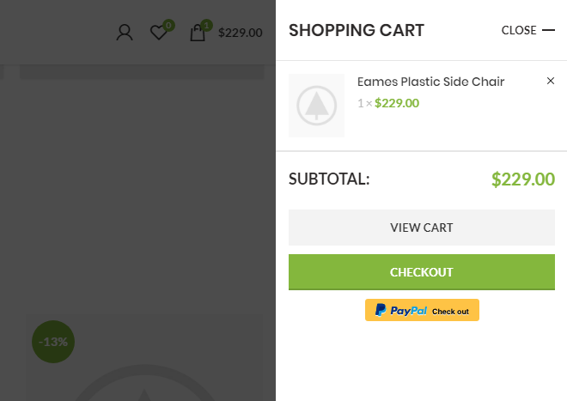Click the -13% discount badge
567x401 pixels.
(53, 342)
